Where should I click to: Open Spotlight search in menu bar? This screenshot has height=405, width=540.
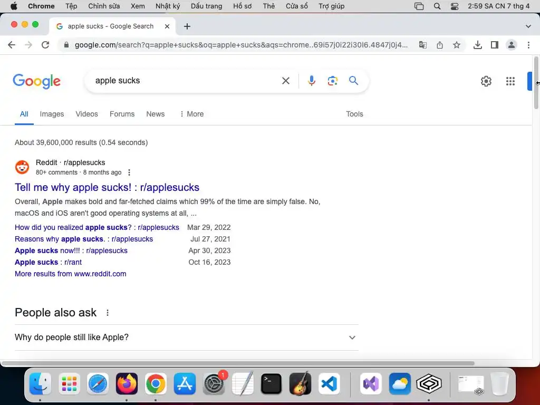click(x=437, y=6)
